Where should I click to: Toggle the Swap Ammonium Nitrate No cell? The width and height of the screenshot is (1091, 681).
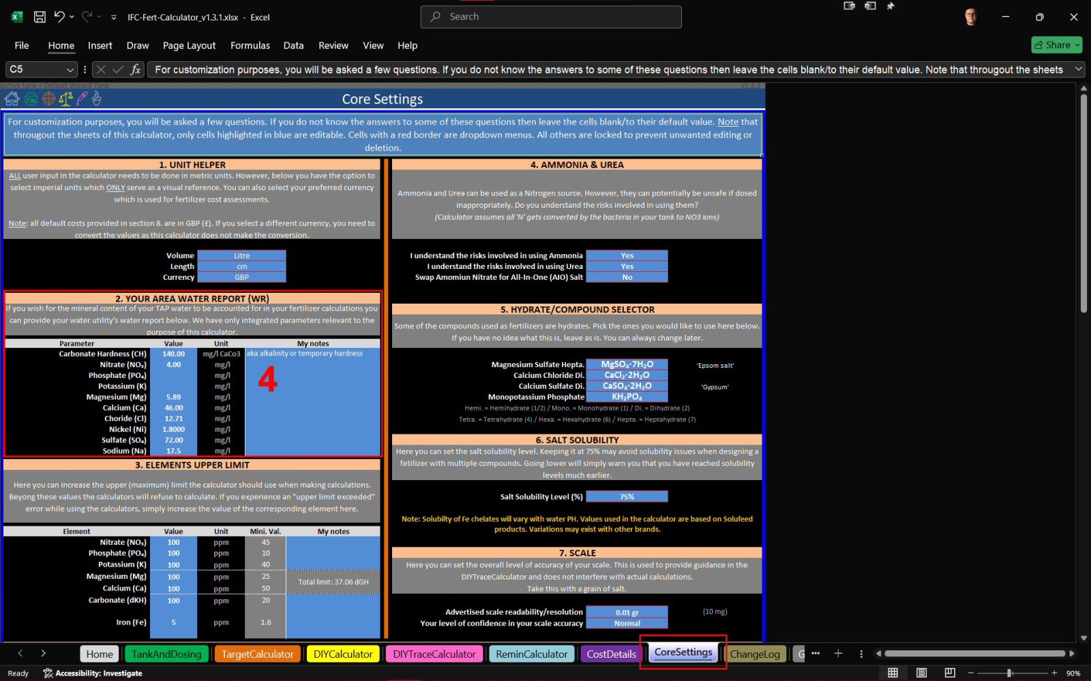click(x=627, y=278)
